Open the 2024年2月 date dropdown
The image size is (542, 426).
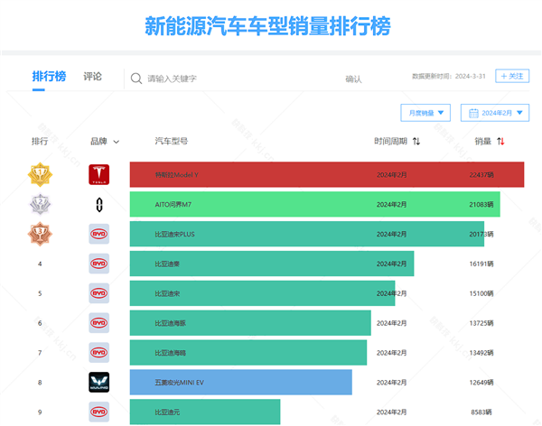click(494, 113)
